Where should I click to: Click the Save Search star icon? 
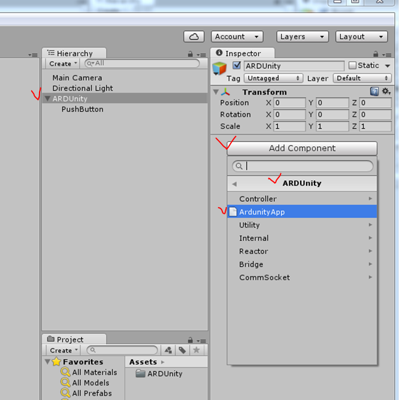click(x=197, y=350)
